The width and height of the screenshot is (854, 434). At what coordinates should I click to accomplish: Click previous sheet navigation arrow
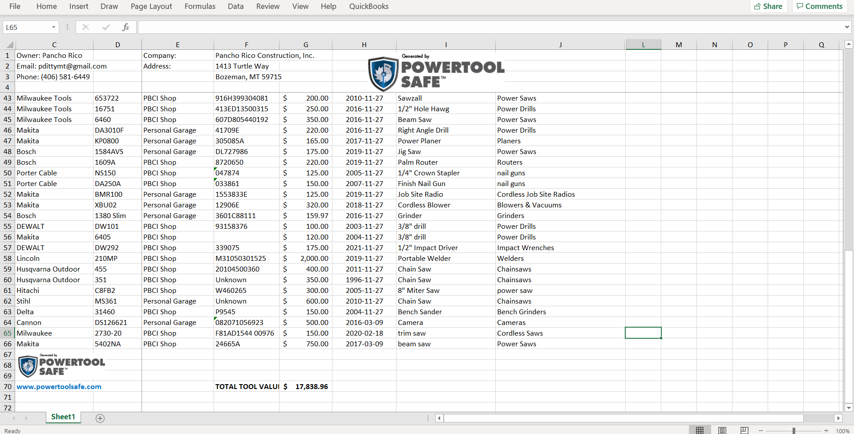point(14,418)
